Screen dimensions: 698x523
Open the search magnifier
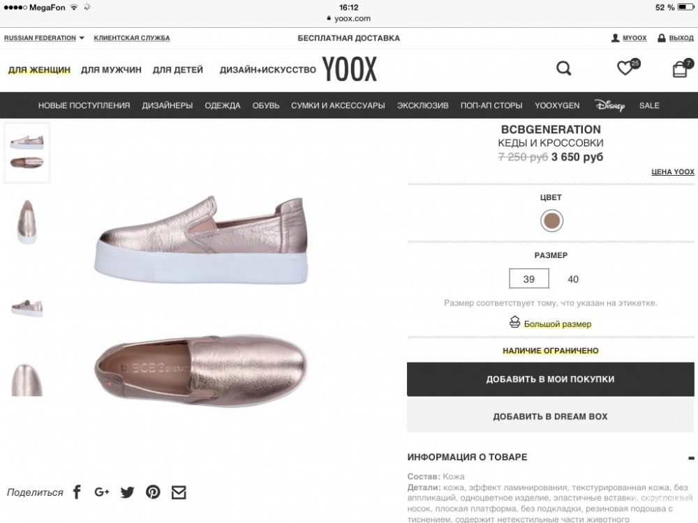click(563, 68)
